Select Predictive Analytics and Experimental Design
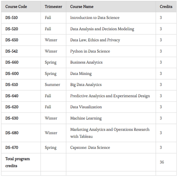The image size is (178, 177). (110, 96)
